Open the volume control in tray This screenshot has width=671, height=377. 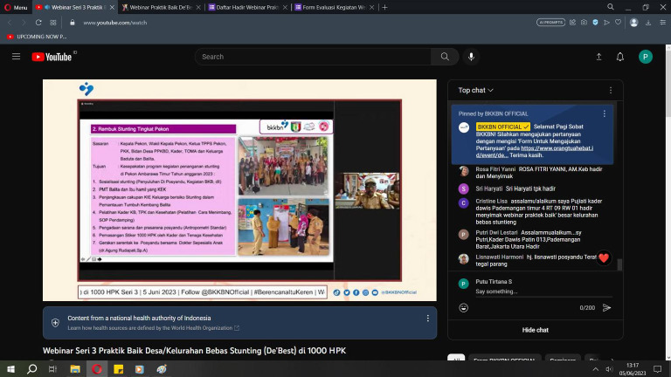point(609,369)
